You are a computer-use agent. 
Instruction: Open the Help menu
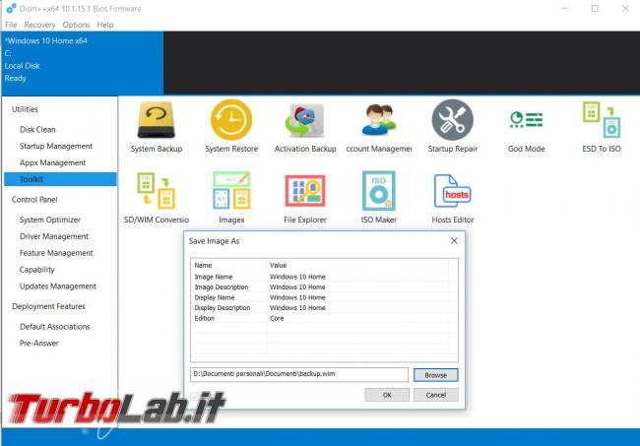point(105,25)
